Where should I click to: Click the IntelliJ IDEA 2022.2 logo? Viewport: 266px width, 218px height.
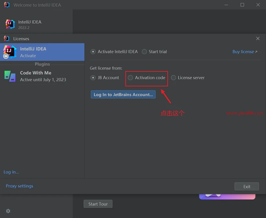(x=10, y=24)
